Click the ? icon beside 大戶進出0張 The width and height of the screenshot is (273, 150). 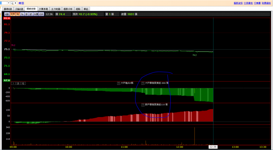tap(119, 83)
